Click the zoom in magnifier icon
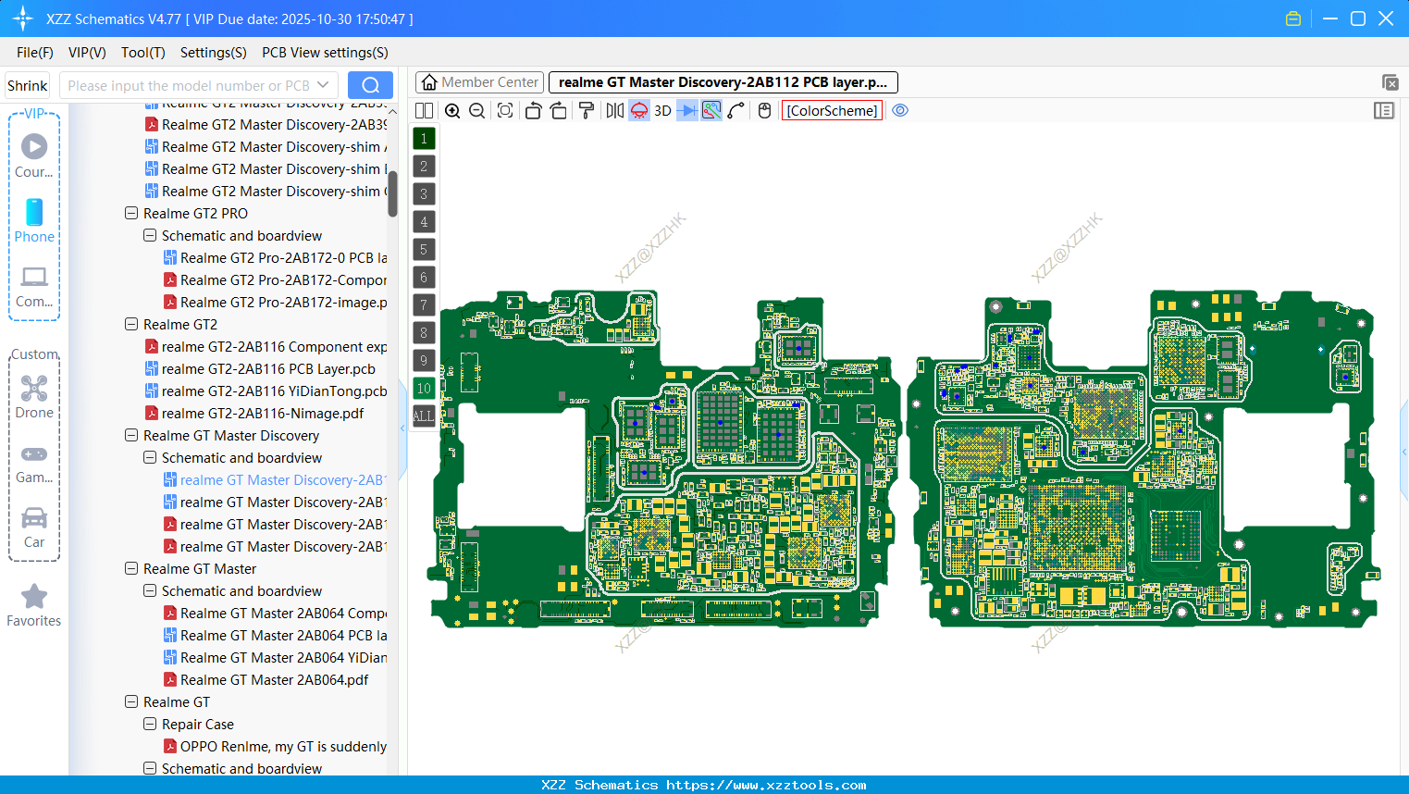Image resolution: width=1409 pixels, height=794 pixels. pos(452,111)
